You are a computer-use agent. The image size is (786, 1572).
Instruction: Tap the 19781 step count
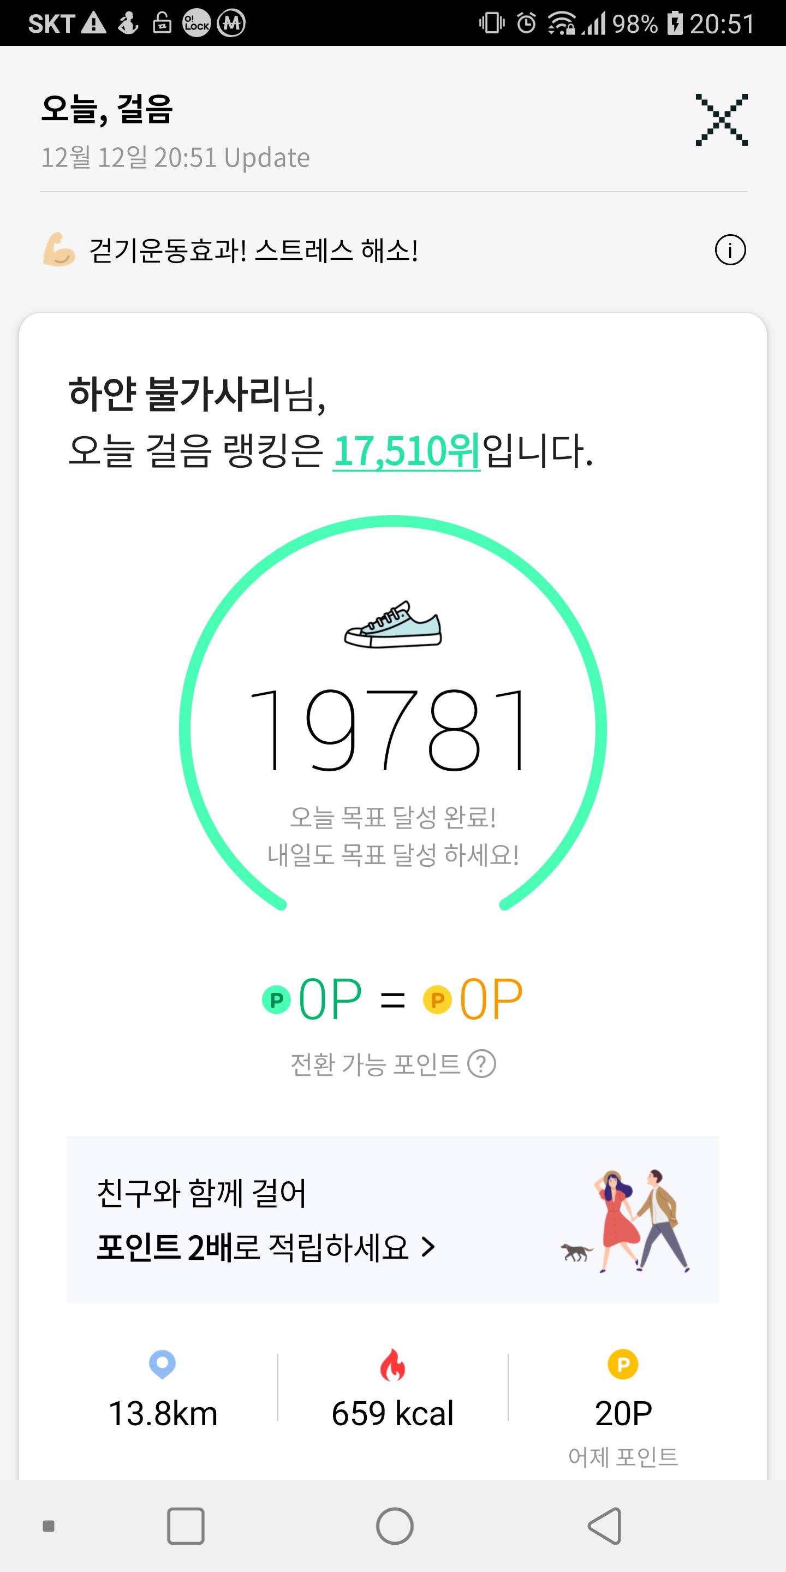(x=388, y=729)
